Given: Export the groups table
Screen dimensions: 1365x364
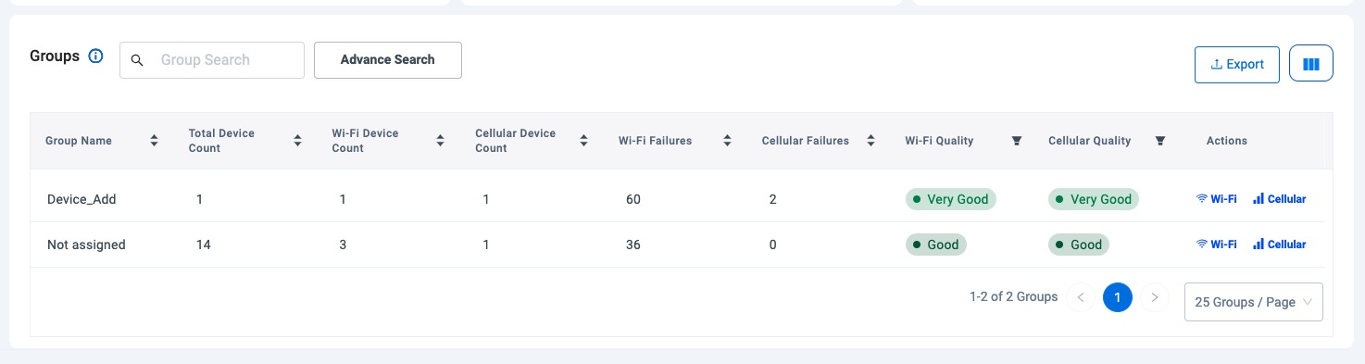Looking at the screenshot, I should pos(1237,64).
